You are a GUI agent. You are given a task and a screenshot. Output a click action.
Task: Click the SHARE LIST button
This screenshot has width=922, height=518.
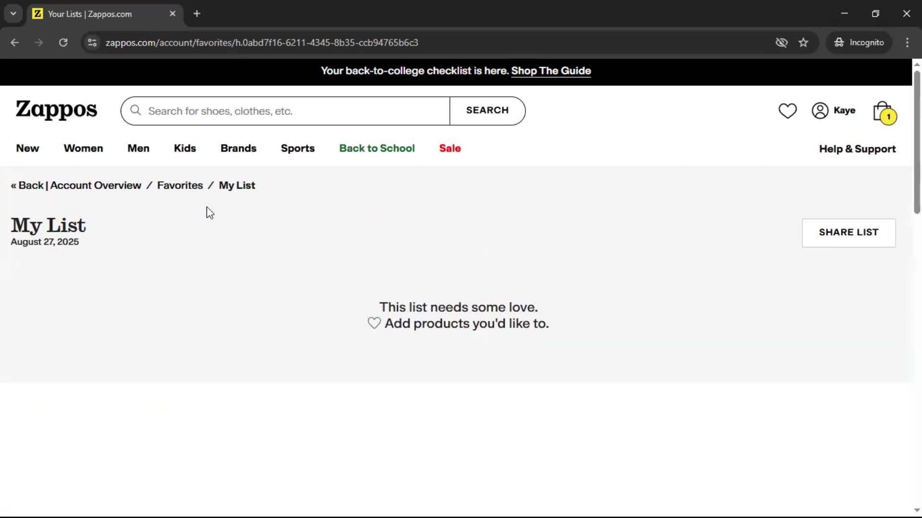tap(849, 233)
